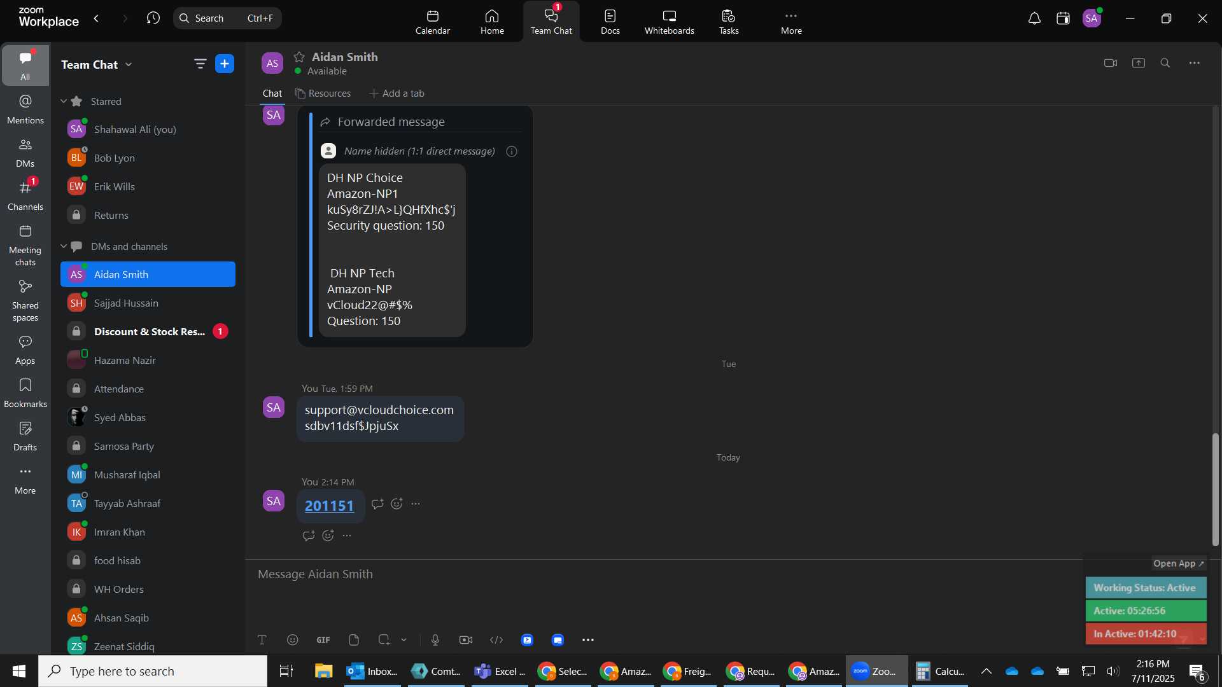Image resolution: width=1222 pixels, height=687 pixels.
Task: Select the DMs sidebar item
Action: [25, 152]
